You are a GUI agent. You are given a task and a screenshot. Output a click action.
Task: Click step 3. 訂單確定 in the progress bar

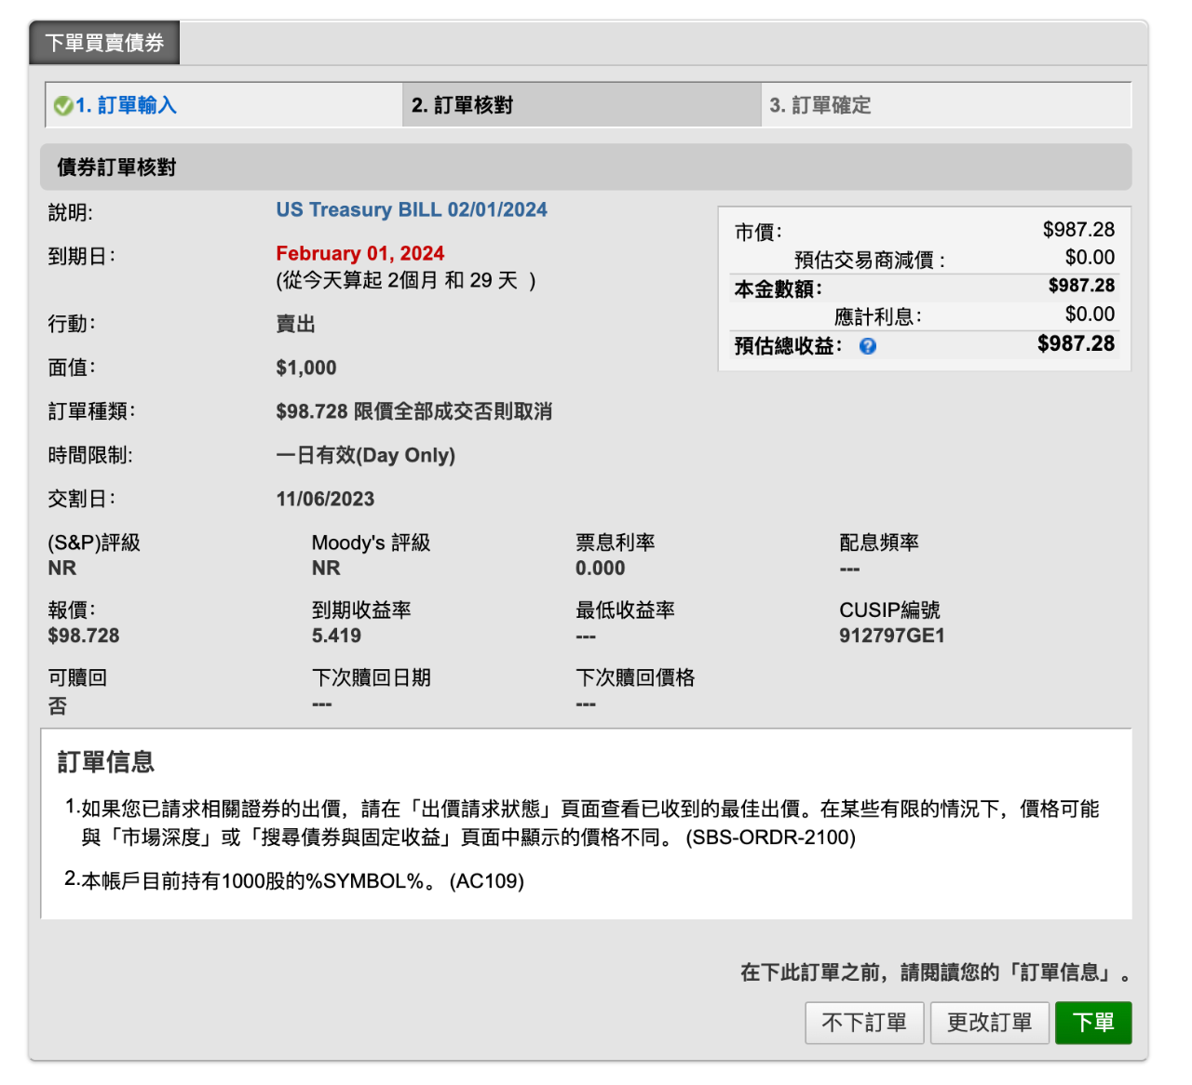click(x=819, y=105)
